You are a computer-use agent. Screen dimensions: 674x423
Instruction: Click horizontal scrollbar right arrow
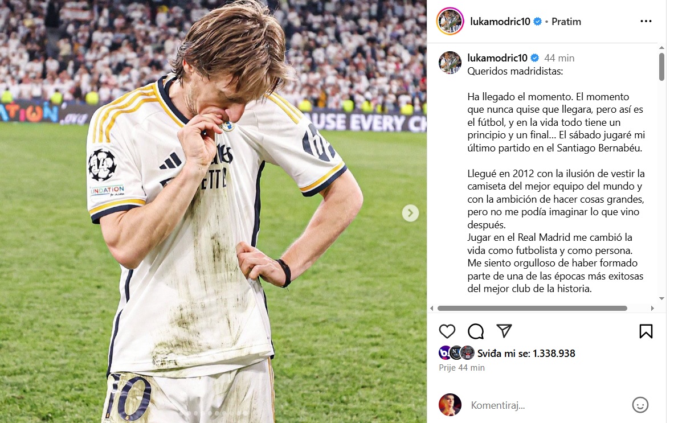tap(652, 309)
